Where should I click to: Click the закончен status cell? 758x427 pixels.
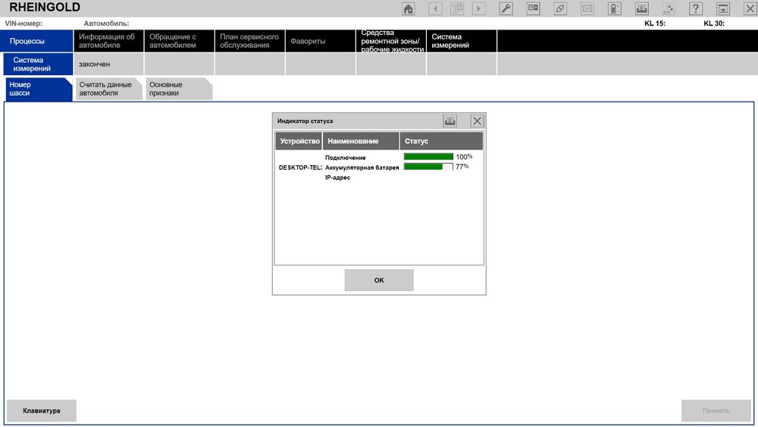(x=108, y=64)
